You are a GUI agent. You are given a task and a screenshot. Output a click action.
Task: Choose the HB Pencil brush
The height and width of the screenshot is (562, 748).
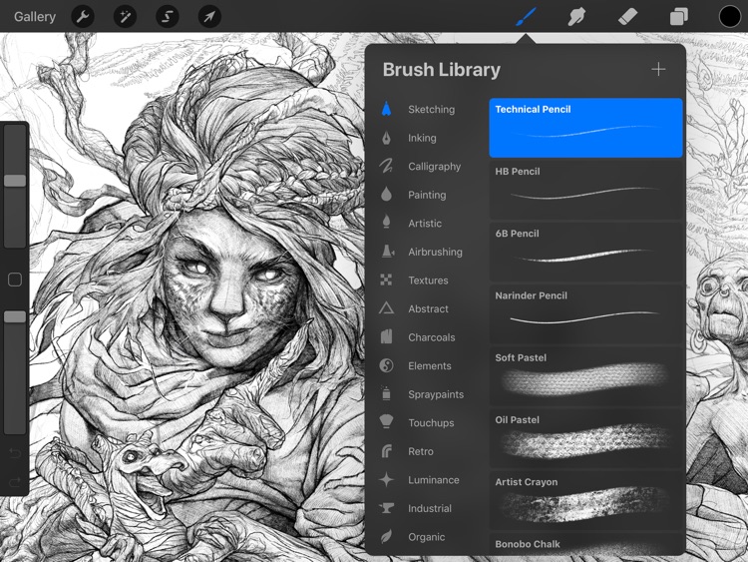pos(586,188)
